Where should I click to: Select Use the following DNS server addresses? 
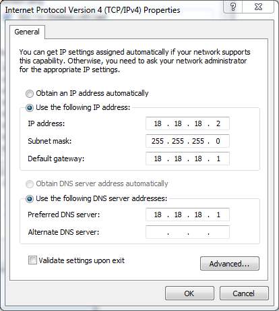click(30, 199)
